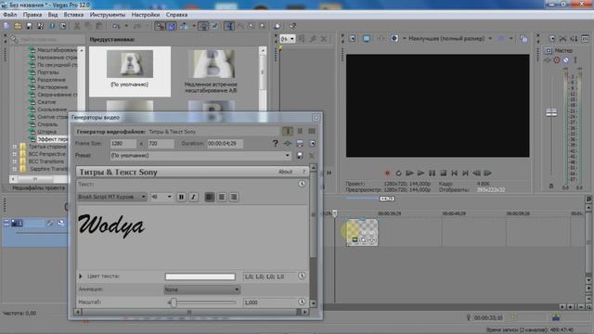The width and height of the screenshot is (594, 334).
Task: Click the copy snapshot icon in preview toolbar
Action: 523,39
